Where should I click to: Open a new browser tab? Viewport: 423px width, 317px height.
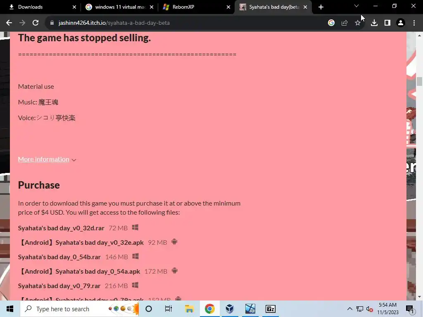coord(321,7)
